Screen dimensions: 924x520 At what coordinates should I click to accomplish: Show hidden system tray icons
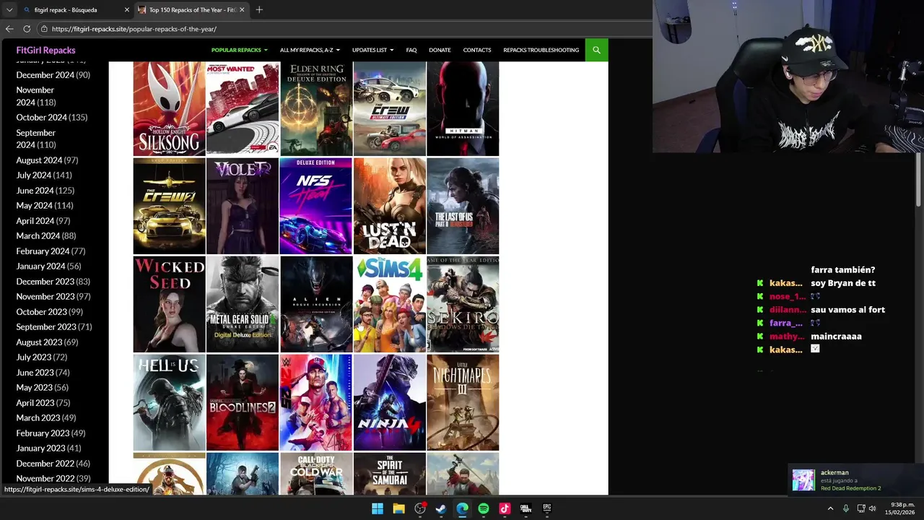tap(830, 508)
